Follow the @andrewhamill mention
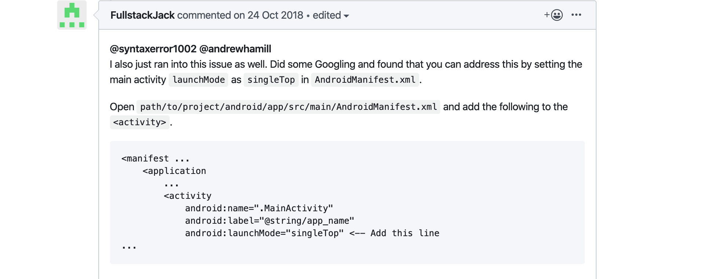Screen dimensions: 711x279 point(235,49)
